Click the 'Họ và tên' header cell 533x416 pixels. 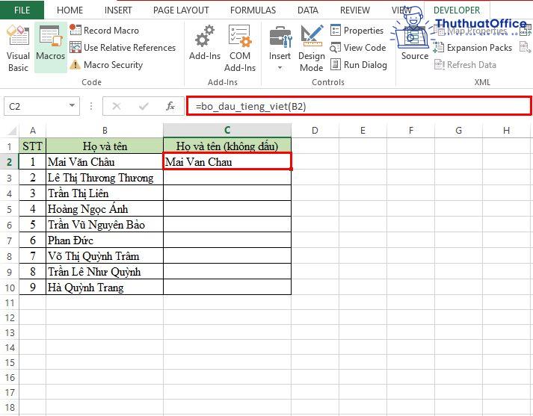pyautogui.click(x=105, y=146)
